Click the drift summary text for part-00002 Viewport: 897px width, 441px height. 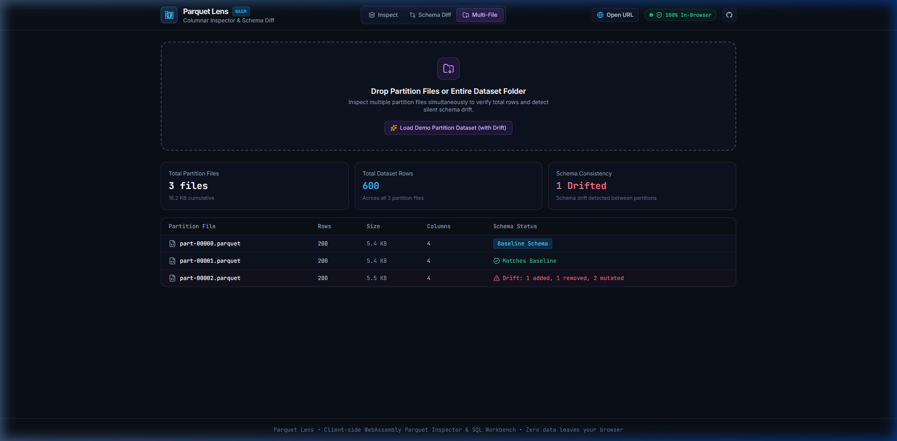[x=563, y=278]
